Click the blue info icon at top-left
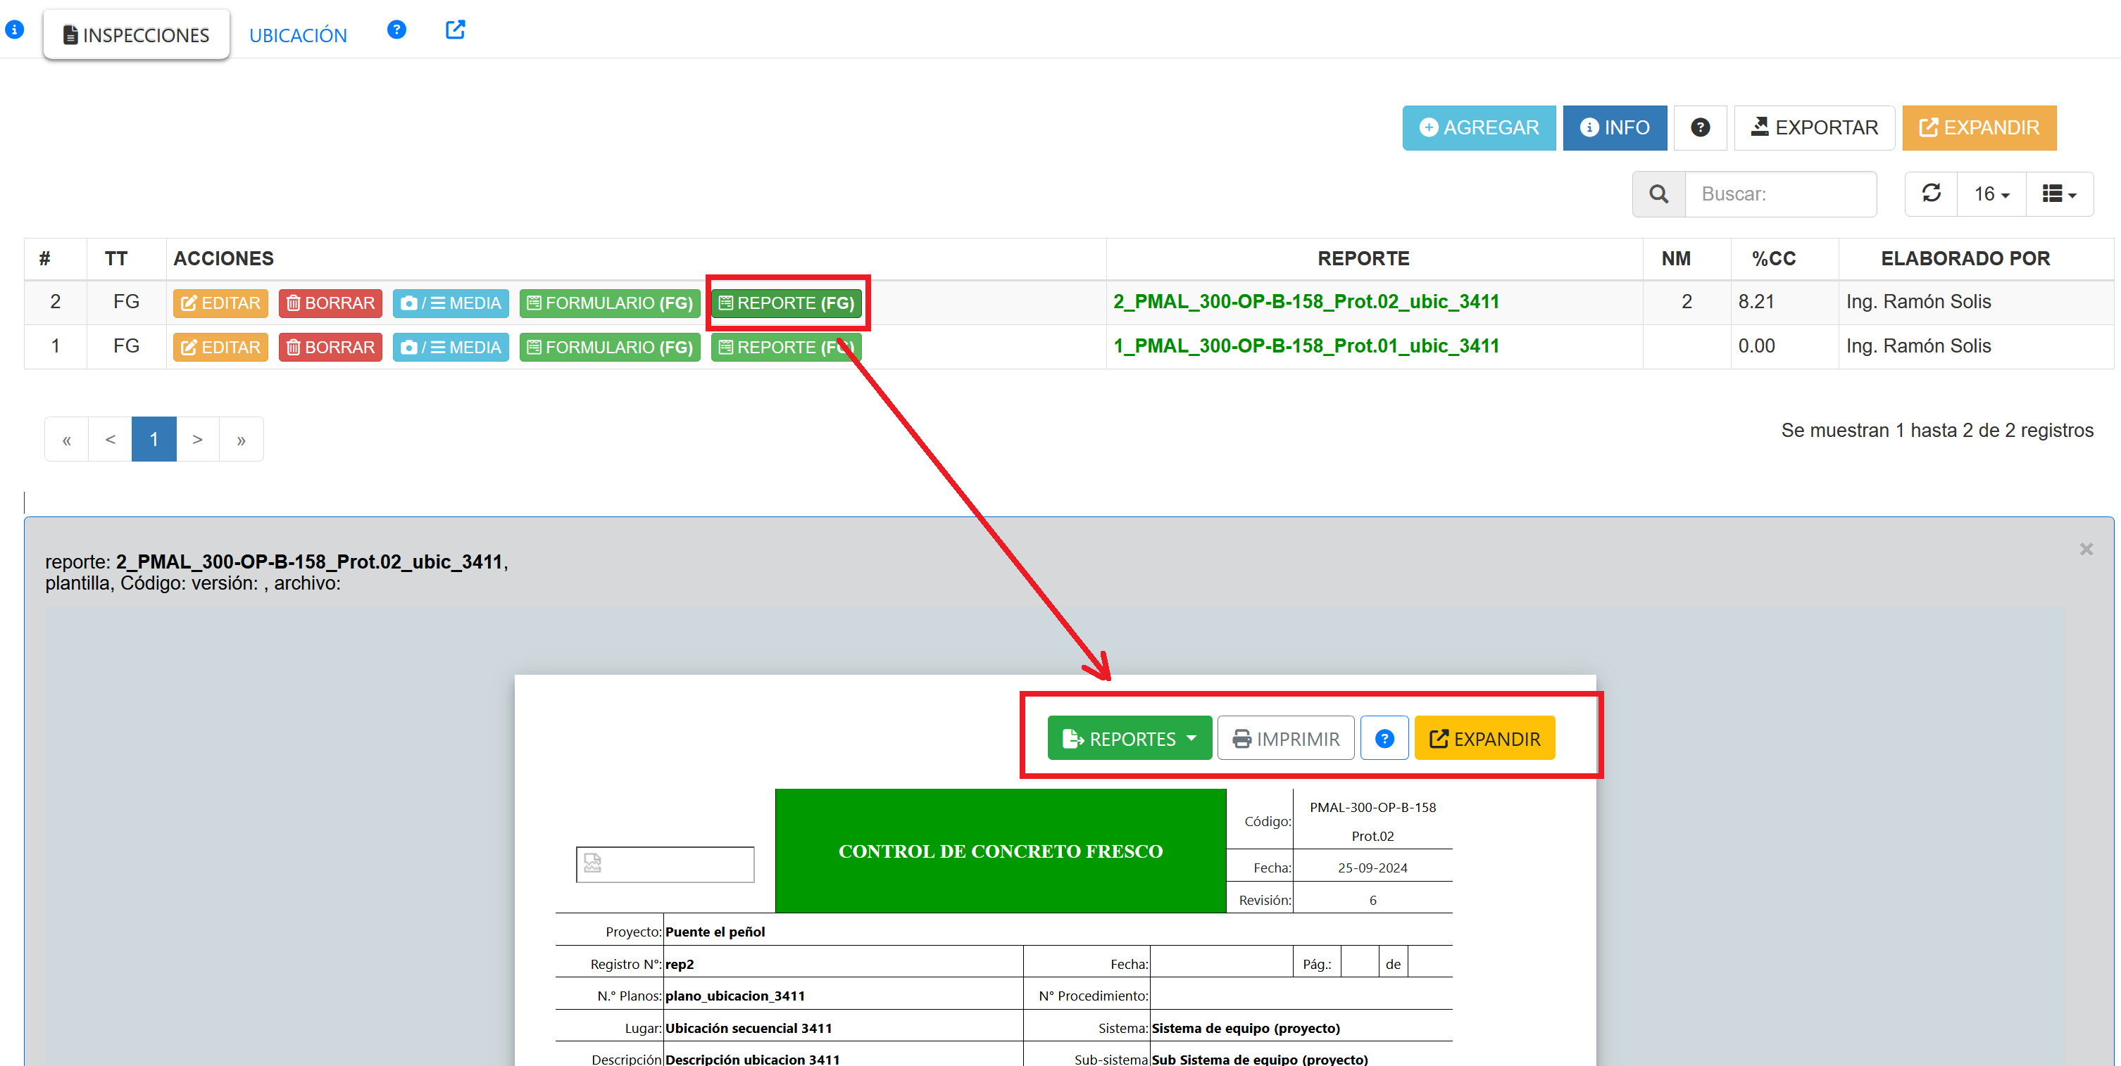Viewport: 2121px width, 1066px height. coord(14,30)
